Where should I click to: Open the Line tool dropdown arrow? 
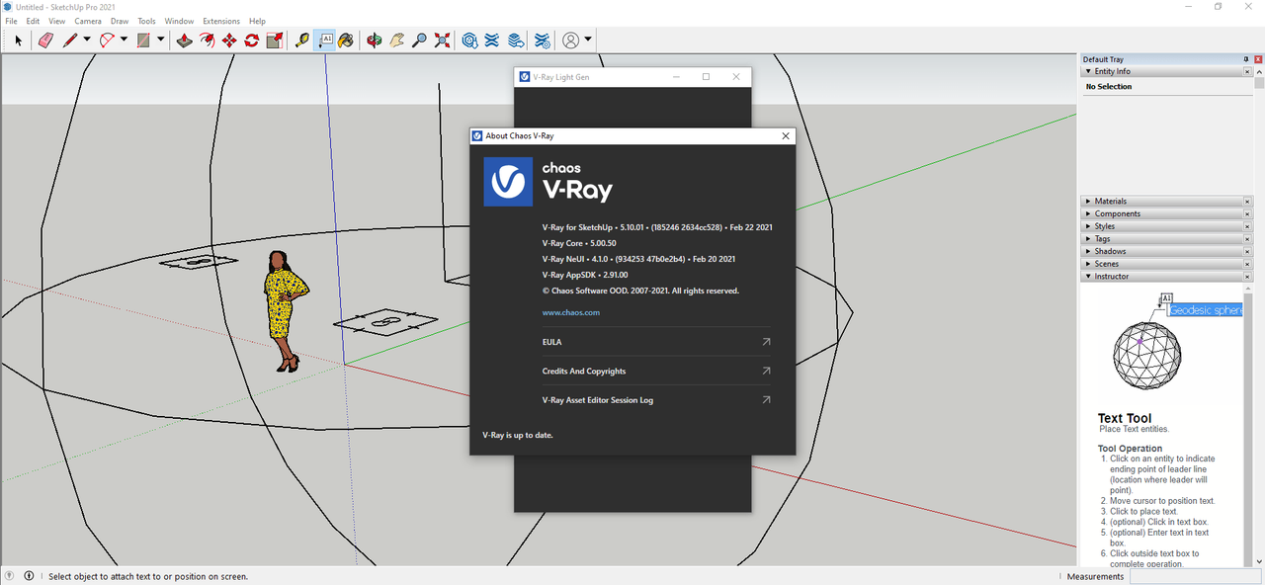click(87, 41)
